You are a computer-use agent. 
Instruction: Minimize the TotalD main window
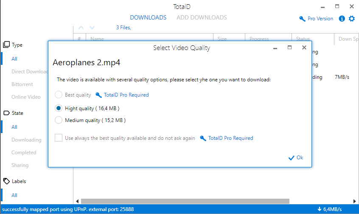point(323,7)
